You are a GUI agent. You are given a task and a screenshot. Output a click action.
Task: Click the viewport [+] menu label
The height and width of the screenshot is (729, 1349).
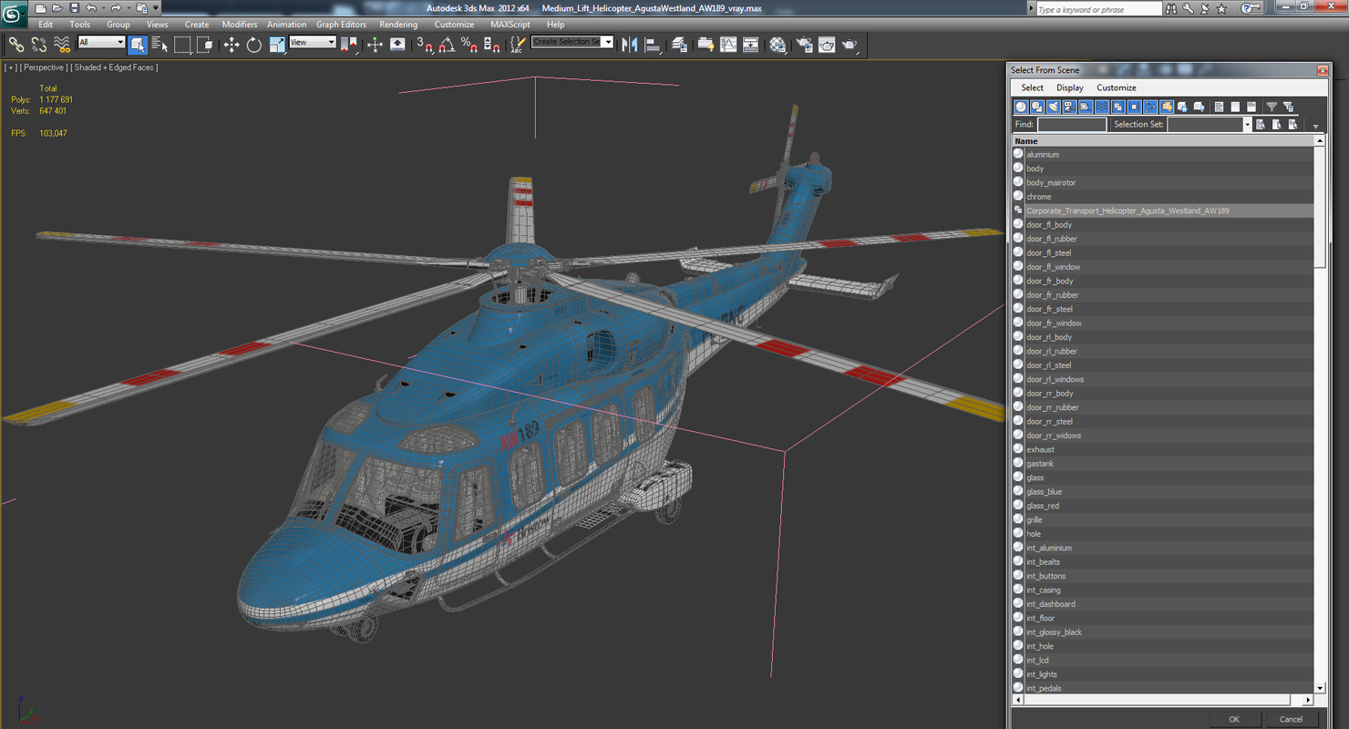(10, 67)
